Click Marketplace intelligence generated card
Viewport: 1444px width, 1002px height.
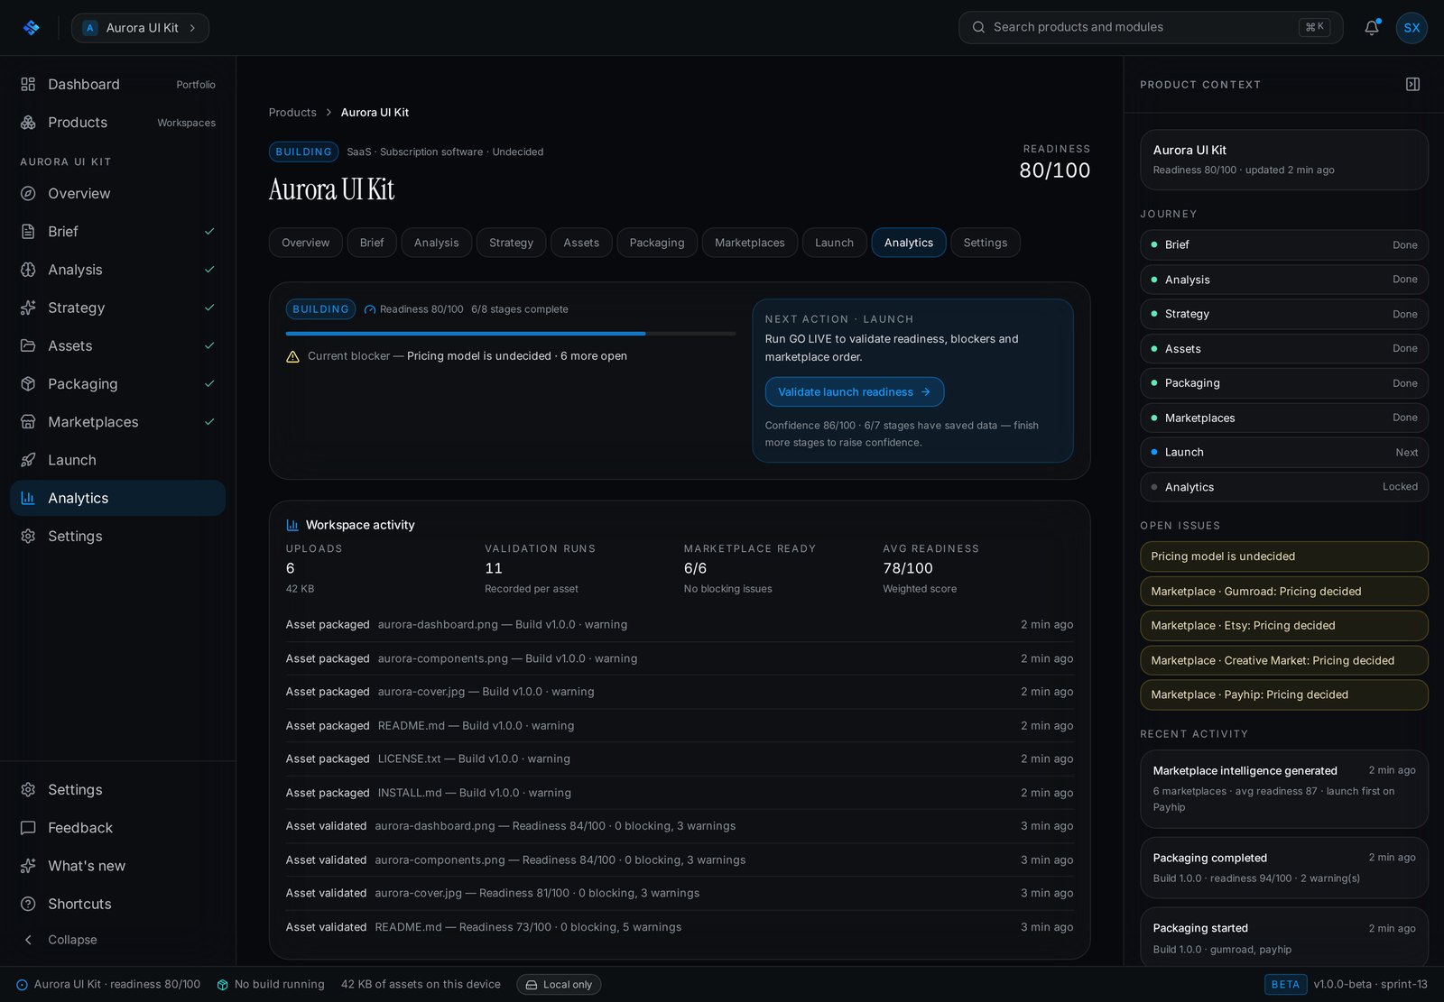[1283, 789]
